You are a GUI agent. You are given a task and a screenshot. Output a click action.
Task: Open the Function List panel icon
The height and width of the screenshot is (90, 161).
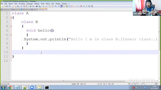(x=72, y=6)
